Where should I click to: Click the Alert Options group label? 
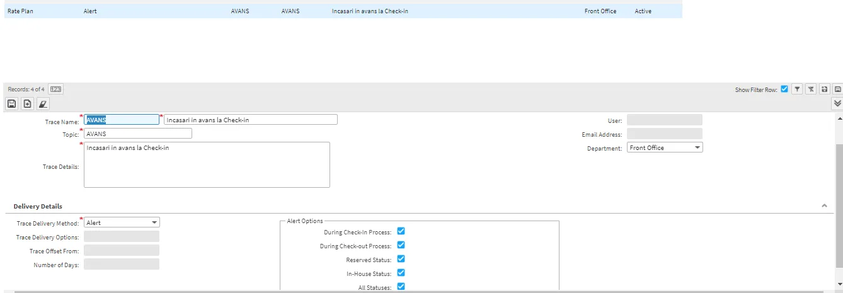pyautogui.click(x=305, y=221)
